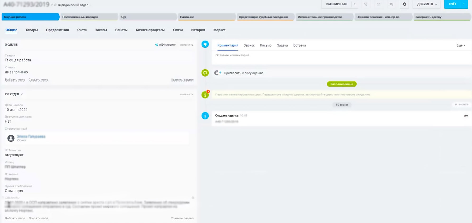The width and height of the screenshot is (472, 223).
Task: Click the Оставьте комментарий input field
Action: click(x=340, y=55)
